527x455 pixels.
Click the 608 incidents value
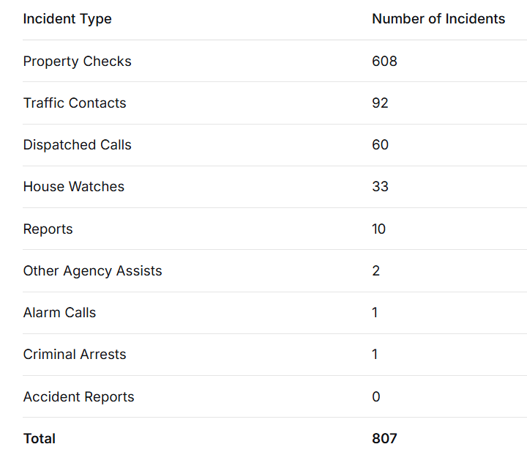[x=384, y=62]
